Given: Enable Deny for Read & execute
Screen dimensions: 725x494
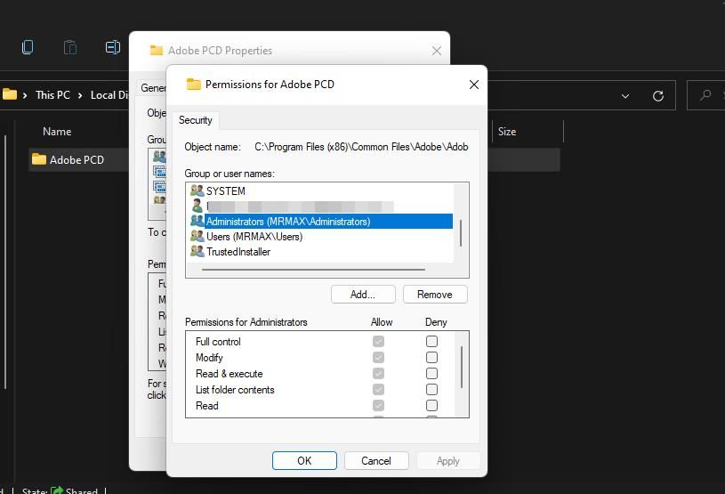Looking at the screenshot, I should 431,374.
